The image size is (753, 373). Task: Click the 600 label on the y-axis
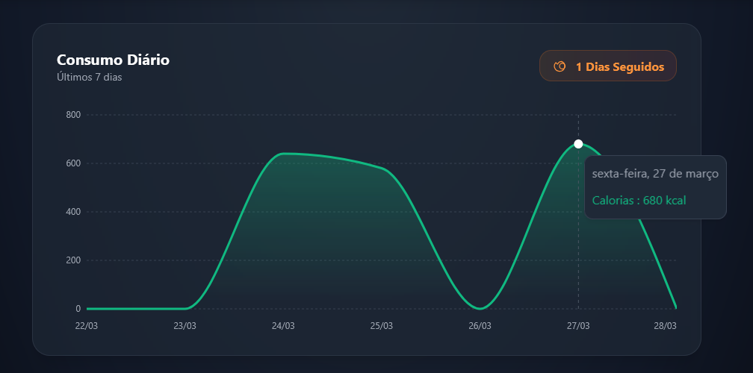tap(72, 163)
